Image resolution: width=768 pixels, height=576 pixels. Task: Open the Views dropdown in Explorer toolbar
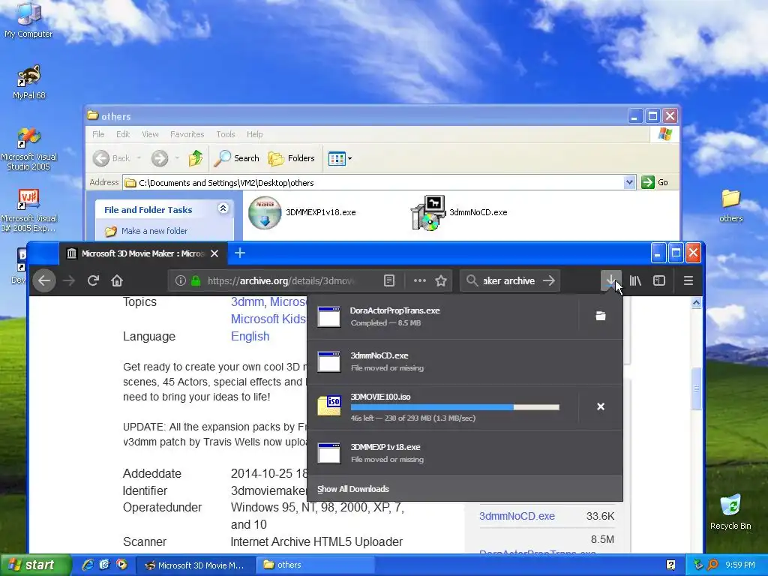(340, 158)
